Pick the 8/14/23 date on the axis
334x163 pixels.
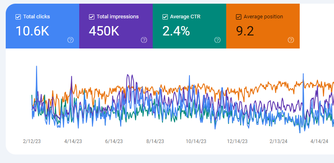pos(155,141)
